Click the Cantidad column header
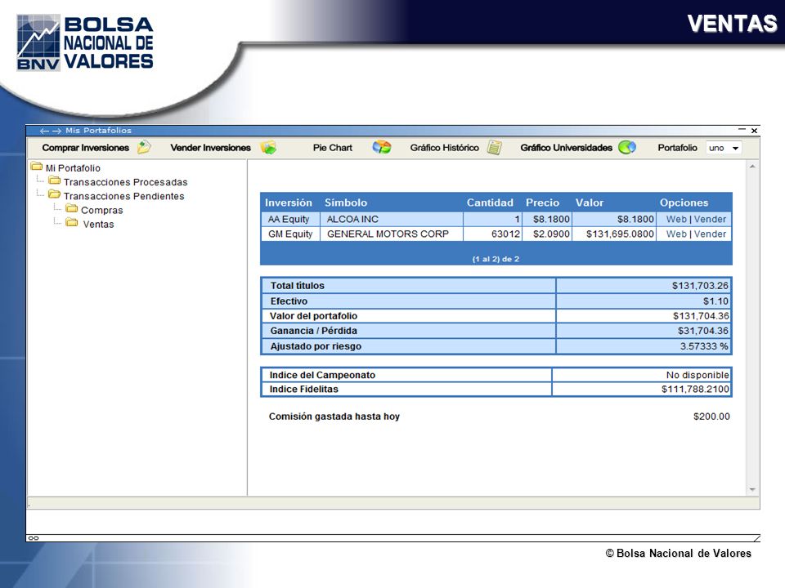Screen dimensions: 785x588 click(490, 203)
